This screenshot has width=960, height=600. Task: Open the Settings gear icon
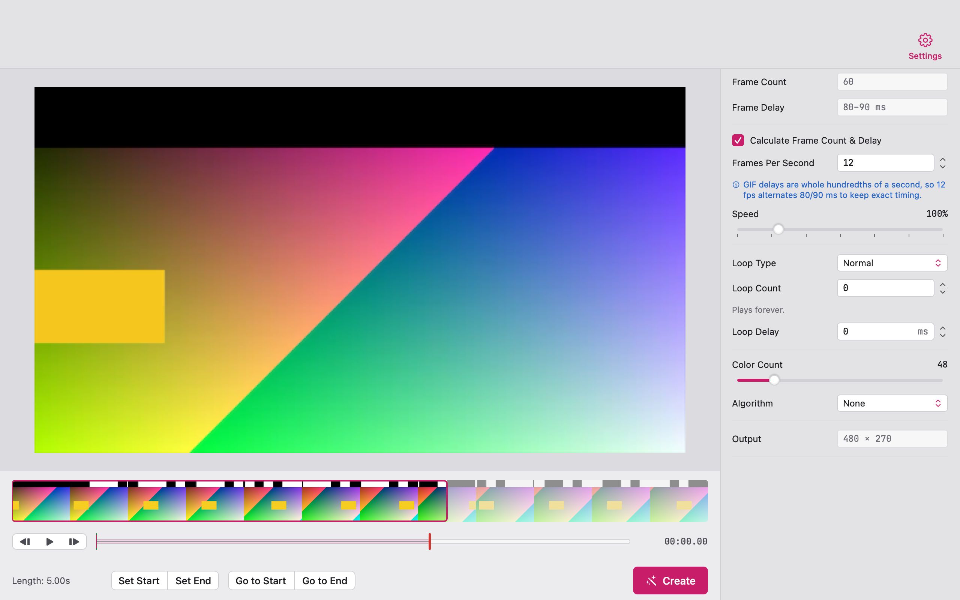[x=925, y=40]
